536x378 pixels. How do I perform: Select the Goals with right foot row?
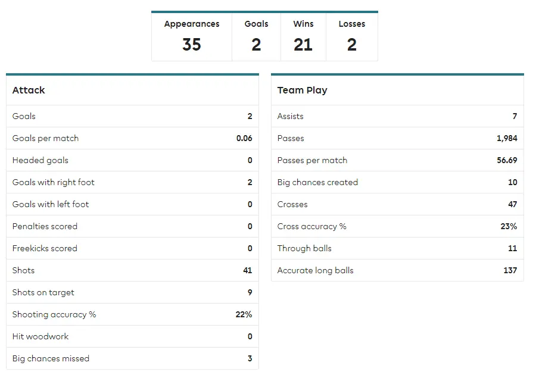(x=132, y=182)
